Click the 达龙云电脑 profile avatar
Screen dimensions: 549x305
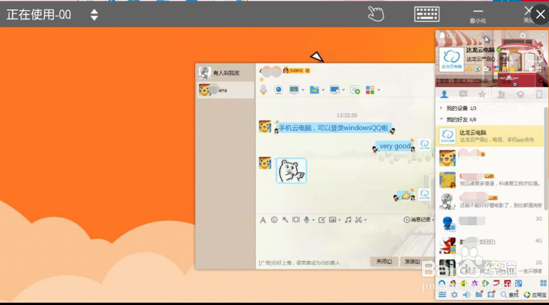pyautogui.click(x=451, y=59)
